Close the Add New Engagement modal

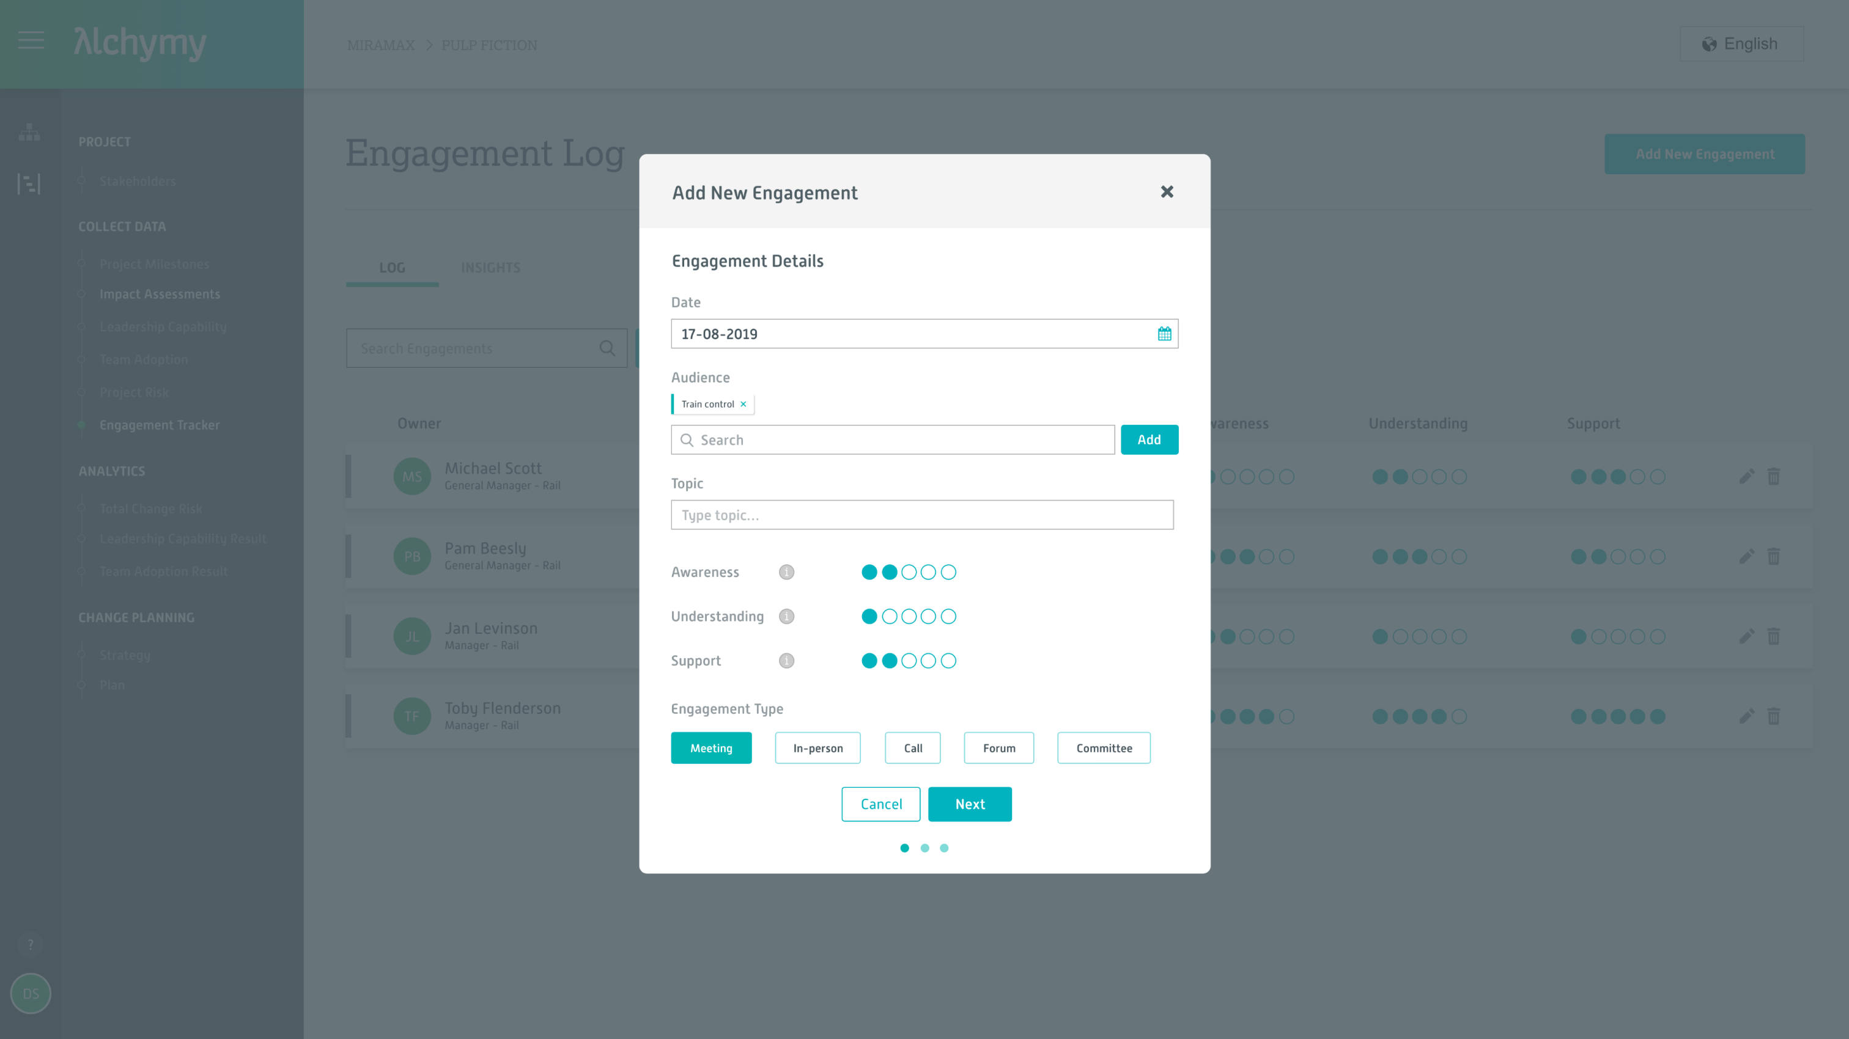click(1167, 191)
